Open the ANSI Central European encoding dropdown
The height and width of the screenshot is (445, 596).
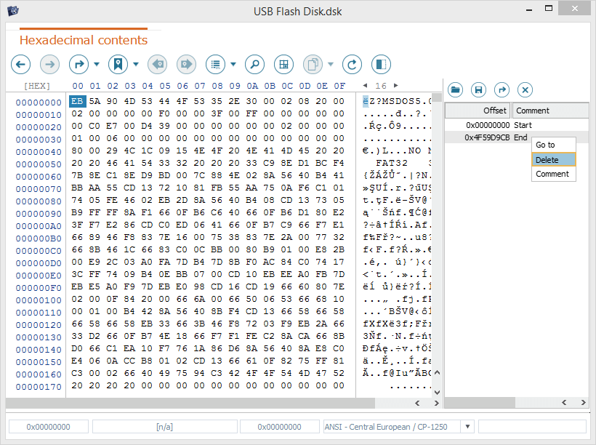coord(468,427)
